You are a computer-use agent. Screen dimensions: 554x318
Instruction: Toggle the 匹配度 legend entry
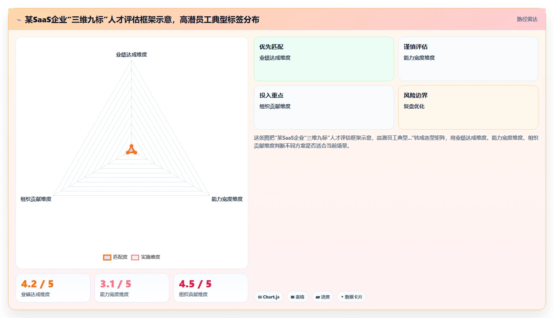(115, 257)
